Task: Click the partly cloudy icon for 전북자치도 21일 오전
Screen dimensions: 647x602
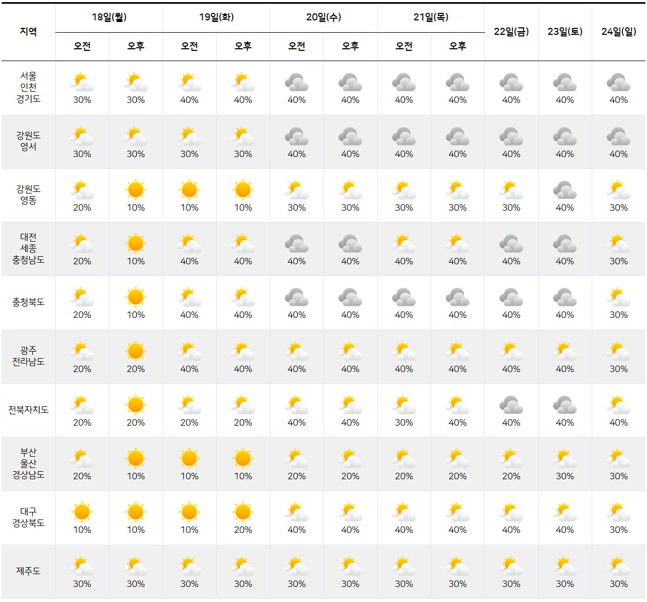Action: pyautogui.click(x=404, y=405)
